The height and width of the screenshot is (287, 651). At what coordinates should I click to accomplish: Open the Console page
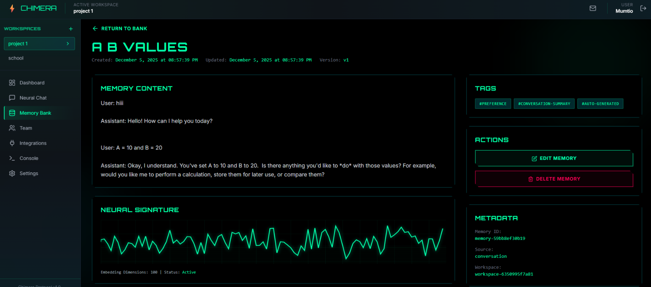click(40, 158)
